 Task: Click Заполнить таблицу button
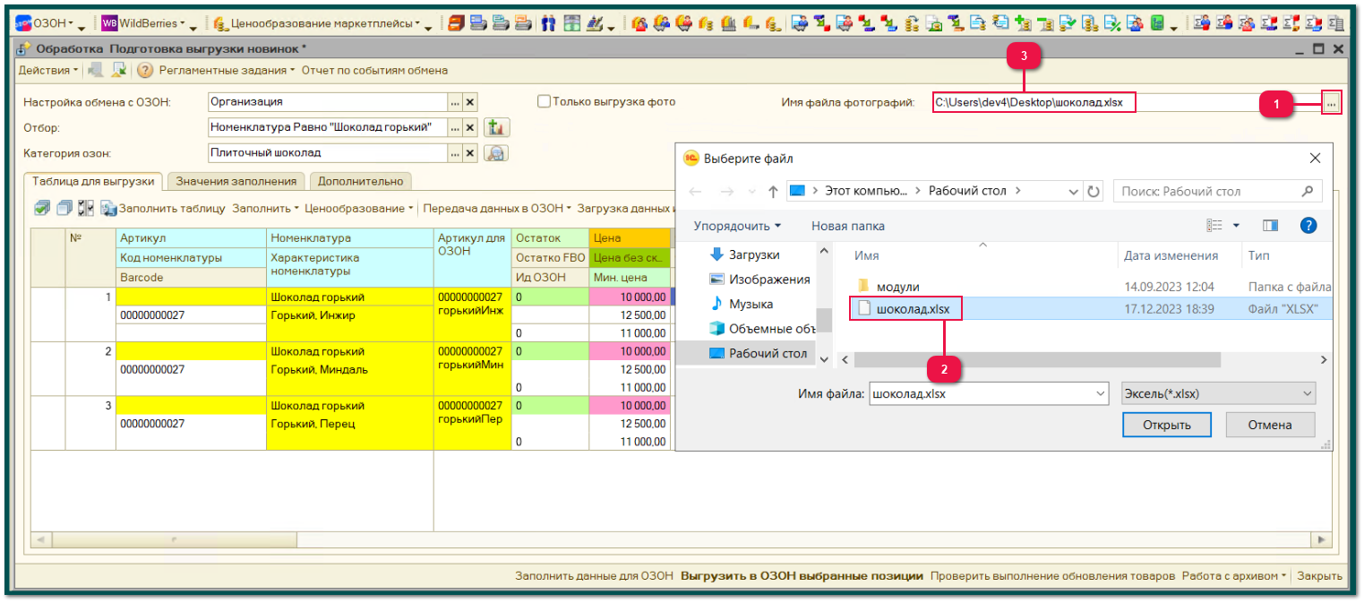163,209
